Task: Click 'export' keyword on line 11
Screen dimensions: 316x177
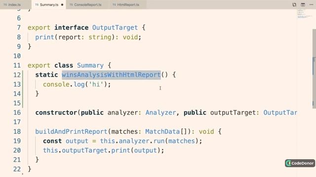Action: tap(39, 65)
